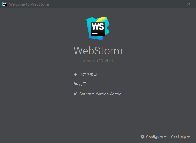Expand the Get Help dropdown
The image size is (196, 143).
(180, 137)
